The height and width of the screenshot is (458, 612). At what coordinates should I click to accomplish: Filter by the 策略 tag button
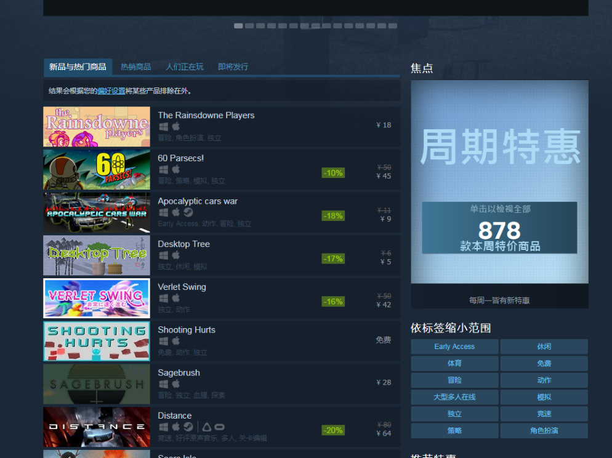click(454, 430)
